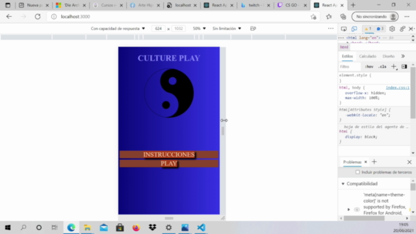
Task: Switch to the Calculado tab
Action: tap(368, 57)
